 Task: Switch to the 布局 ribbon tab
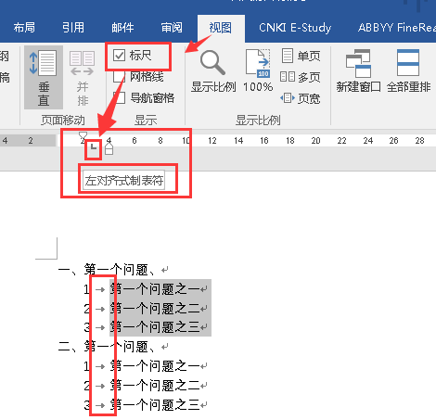coord(24,28)
